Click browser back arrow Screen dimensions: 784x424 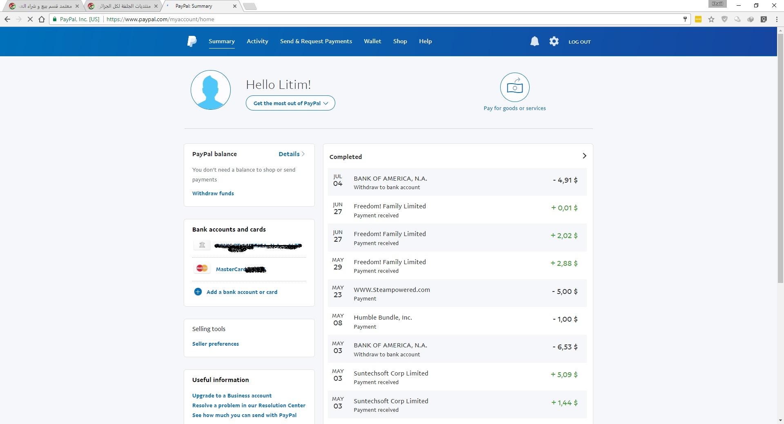tap(7, 19)
